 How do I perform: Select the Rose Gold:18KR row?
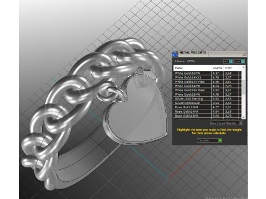tap(207, 116)
